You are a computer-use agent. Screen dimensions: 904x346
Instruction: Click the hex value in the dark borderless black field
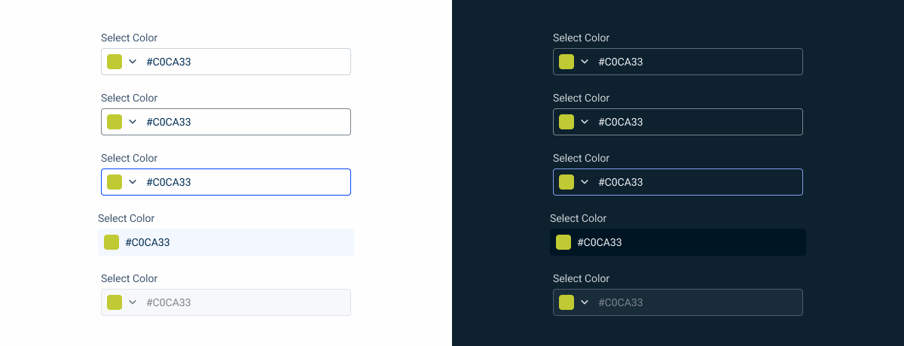600,242
